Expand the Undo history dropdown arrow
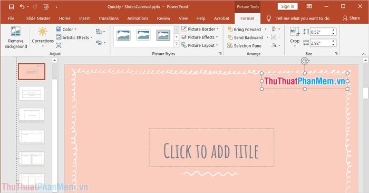The height and width of the screenshot is (193, 369). [28, 7]
